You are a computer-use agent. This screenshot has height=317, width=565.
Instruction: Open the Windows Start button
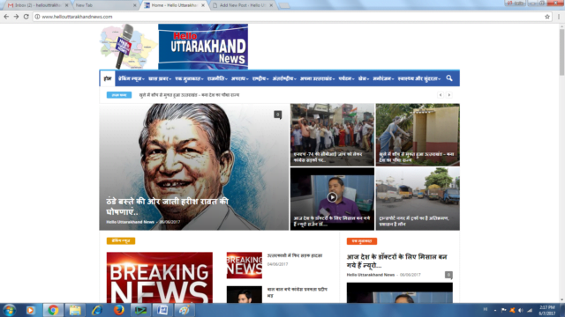pyautogui.click(x=9, y=310)
